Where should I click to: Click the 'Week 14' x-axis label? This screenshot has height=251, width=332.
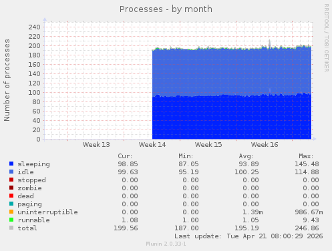(152, 145)
